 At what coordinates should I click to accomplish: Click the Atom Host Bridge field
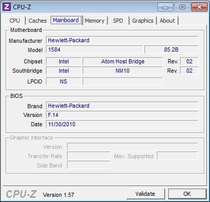122,61
